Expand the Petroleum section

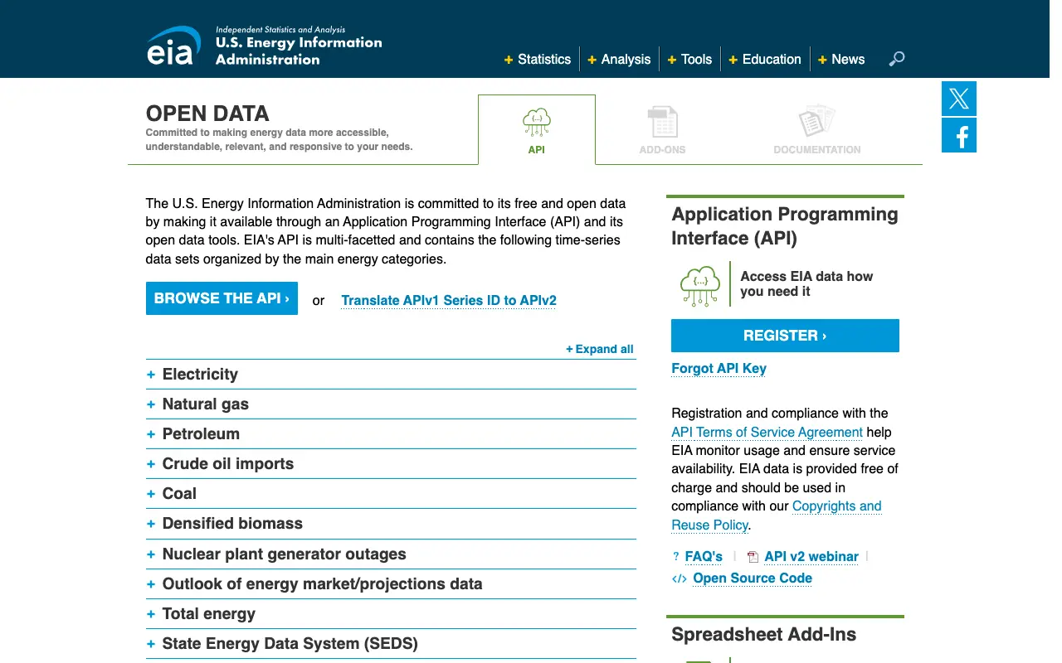[391, 434]
